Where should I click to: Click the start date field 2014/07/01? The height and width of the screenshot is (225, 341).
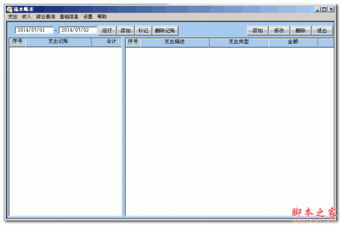tap(34, 30)
